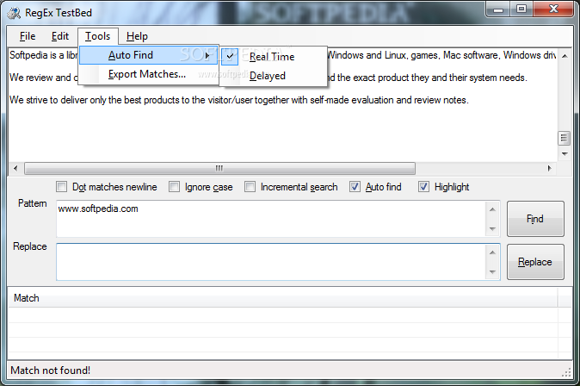Open the File menu
Screen dimensions: 580x386
point(28,36)
